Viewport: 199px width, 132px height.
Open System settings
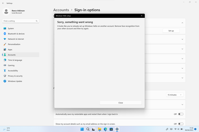coord(21,28)
